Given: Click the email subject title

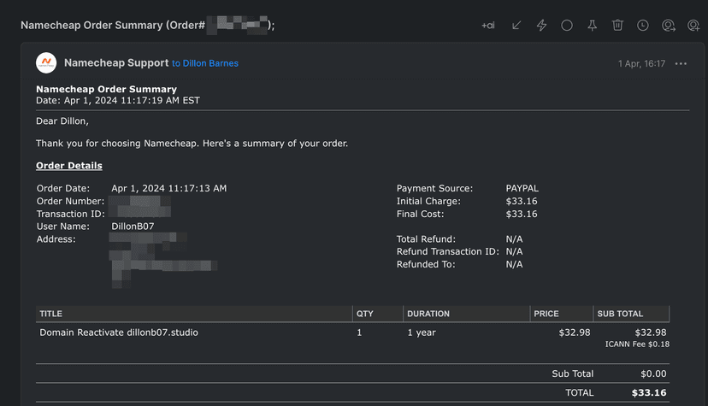Looking at the screenshot, I should (x=147, y=26).
